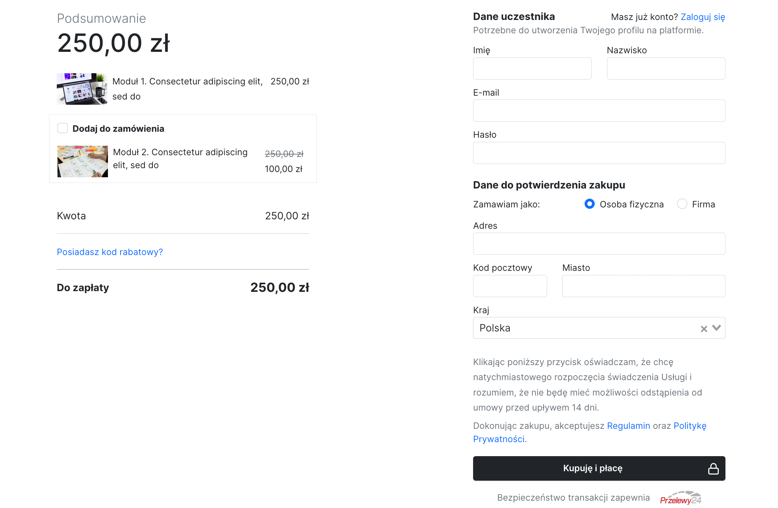
Task: Click the Hasło password field
Action: (x=599, y=153)
